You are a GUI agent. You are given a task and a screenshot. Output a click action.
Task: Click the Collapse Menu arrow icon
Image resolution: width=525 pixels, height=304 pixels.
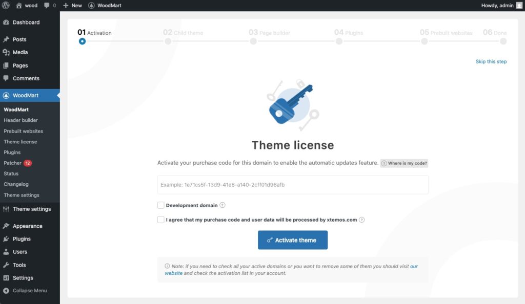[x=6, y=291]
